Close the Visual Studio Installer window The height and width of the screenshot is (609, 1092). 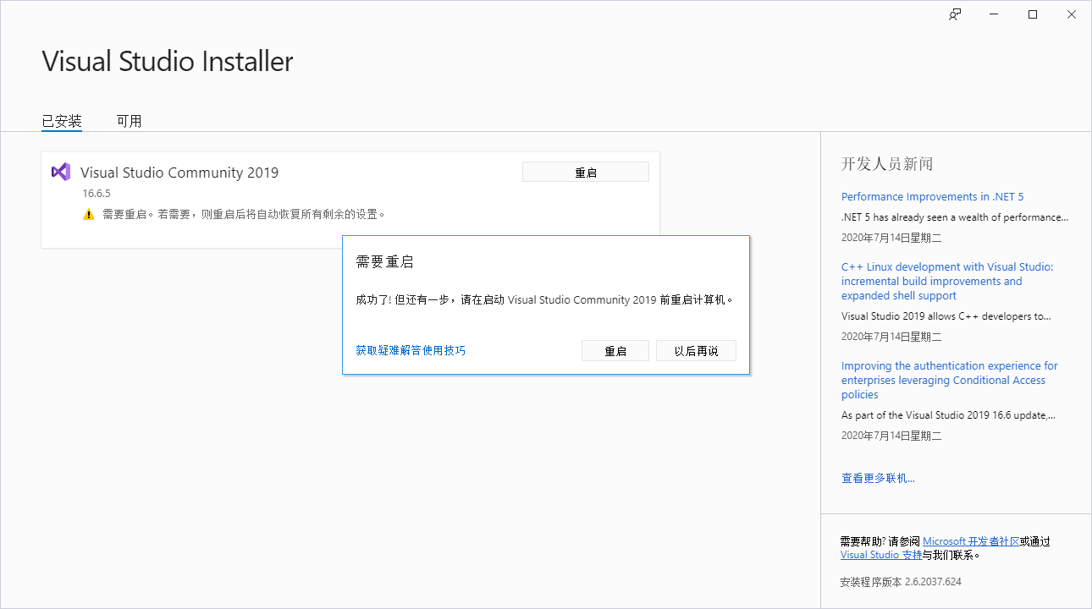tap(1072, 14)
